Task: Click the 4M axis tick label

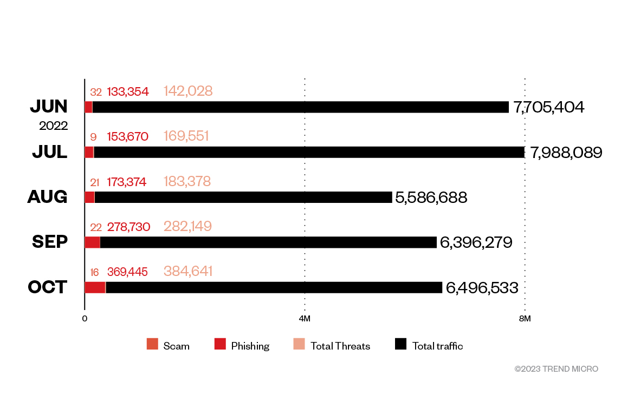Action: [305, 319]
